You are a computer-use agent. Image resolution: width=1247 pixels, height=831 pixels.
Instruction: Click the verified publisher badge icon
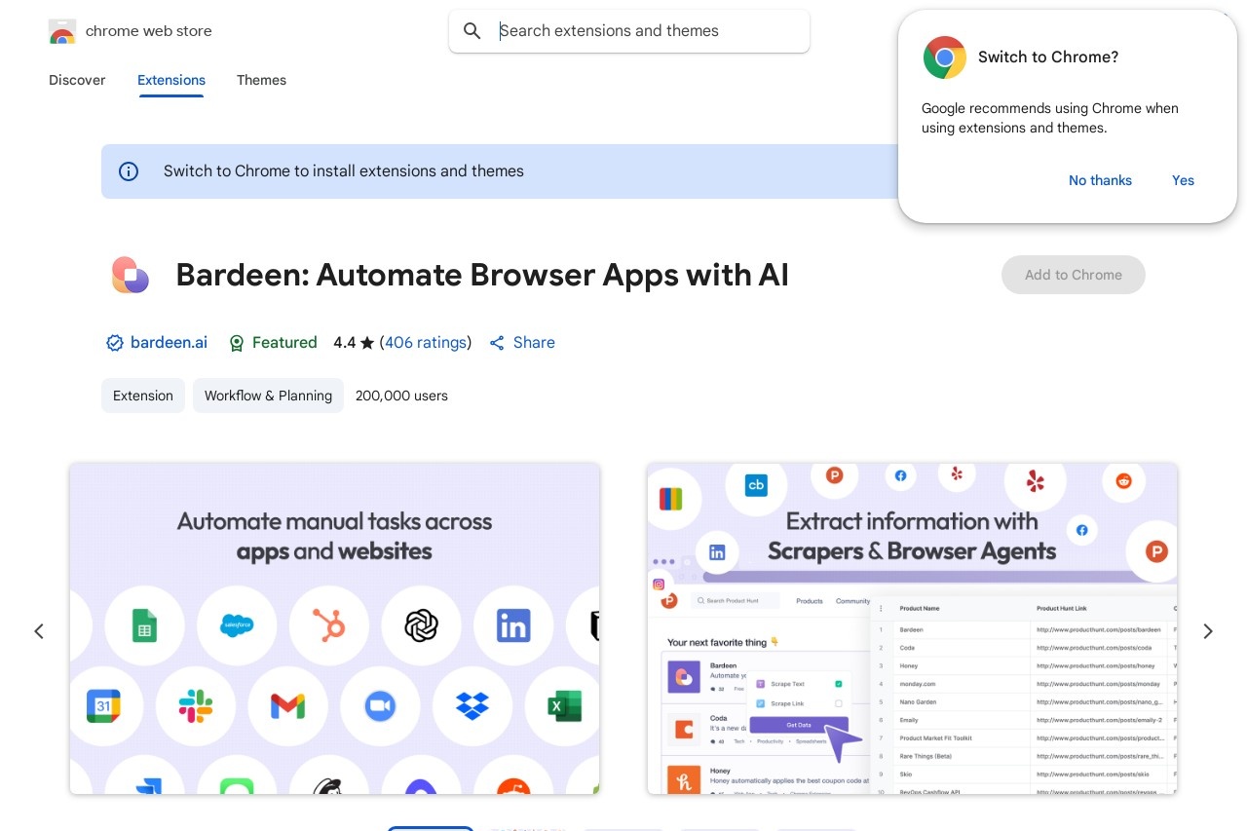[115, 343]
